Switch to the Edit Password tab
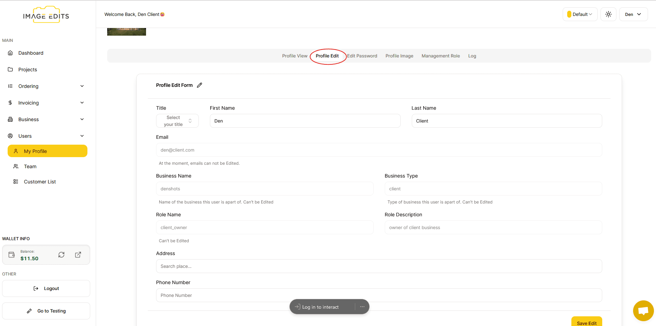 (362, 56)
